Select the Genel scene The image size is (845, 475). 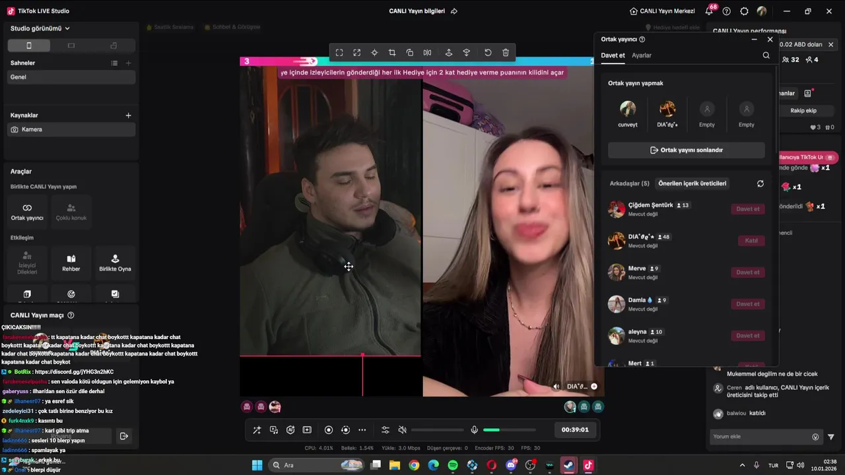[71, 77]
